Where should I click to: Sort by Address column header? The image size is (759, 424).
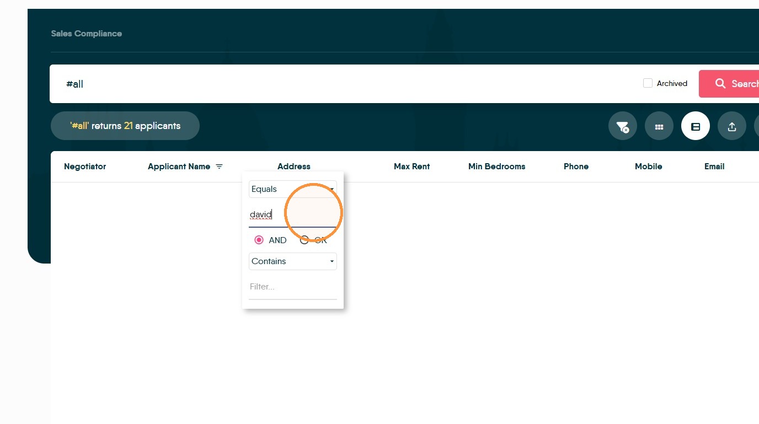pyautogui.click(x=294, y=167)
